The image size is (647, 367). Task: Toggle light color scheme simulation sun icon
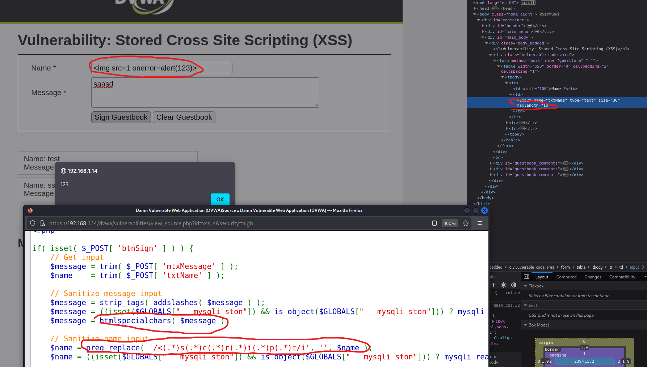(504, 285)
